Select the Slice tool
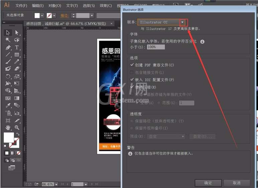The width and height of the screenshot is (258, 188). pos(17,121)
